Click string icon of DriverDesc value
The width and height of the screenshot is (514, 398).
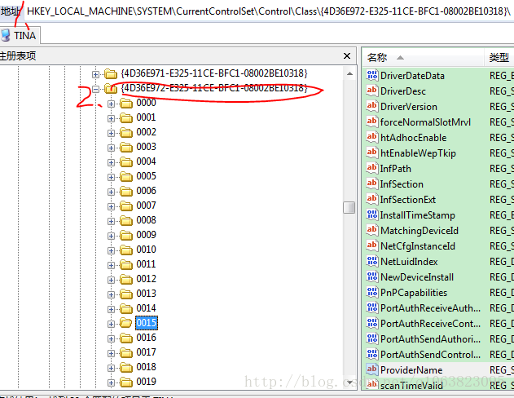click(372, 91)
